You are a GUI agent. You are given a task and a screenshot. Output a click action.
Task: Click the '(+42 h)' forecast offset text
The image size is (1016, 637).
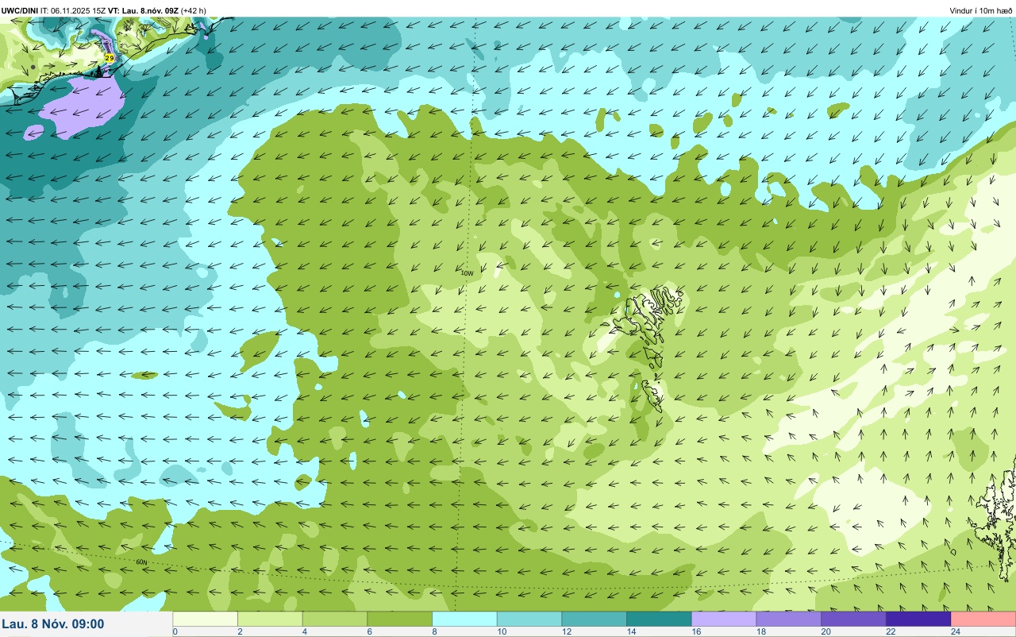pyautogui.click(x=193, y=10)
